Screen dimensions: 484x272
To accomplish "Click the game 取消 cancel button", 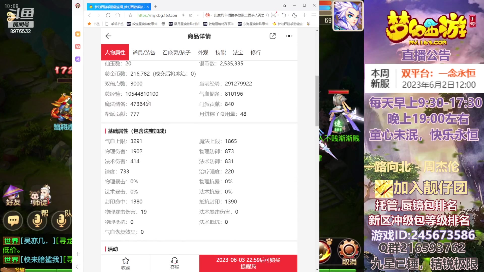I will click(x=349, y=252).
